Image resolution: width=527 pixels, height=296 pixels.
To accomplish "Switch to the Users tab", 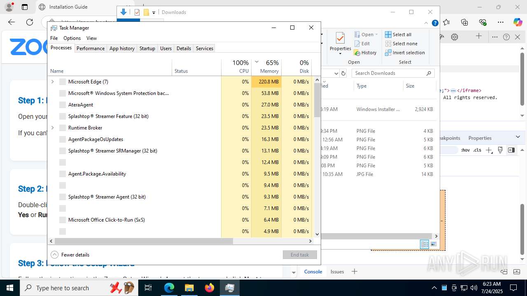I will coord(166,49).
